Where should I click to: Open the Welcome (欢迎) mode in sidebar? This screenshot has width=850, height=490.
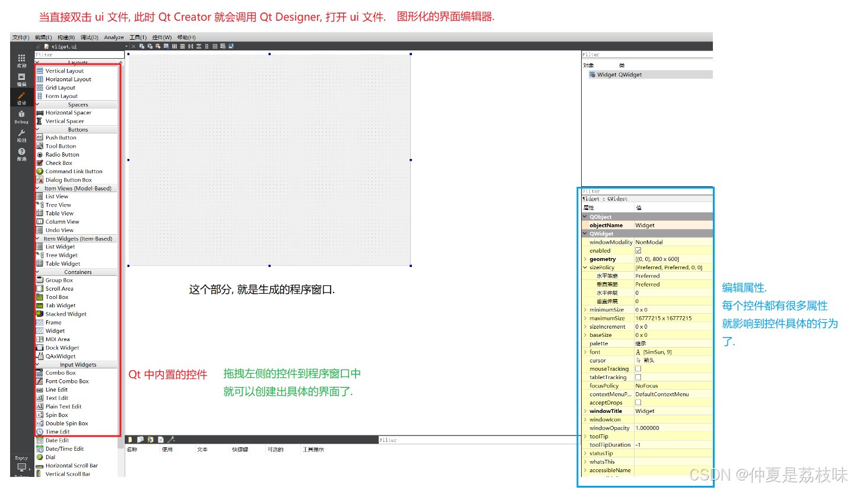[x=21, y=61]
